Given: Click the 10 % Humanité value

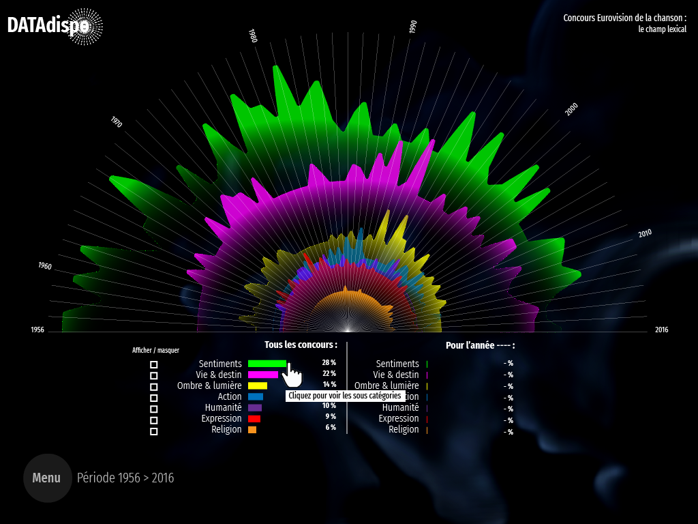Looking at the screenshot, I should 329,405.
